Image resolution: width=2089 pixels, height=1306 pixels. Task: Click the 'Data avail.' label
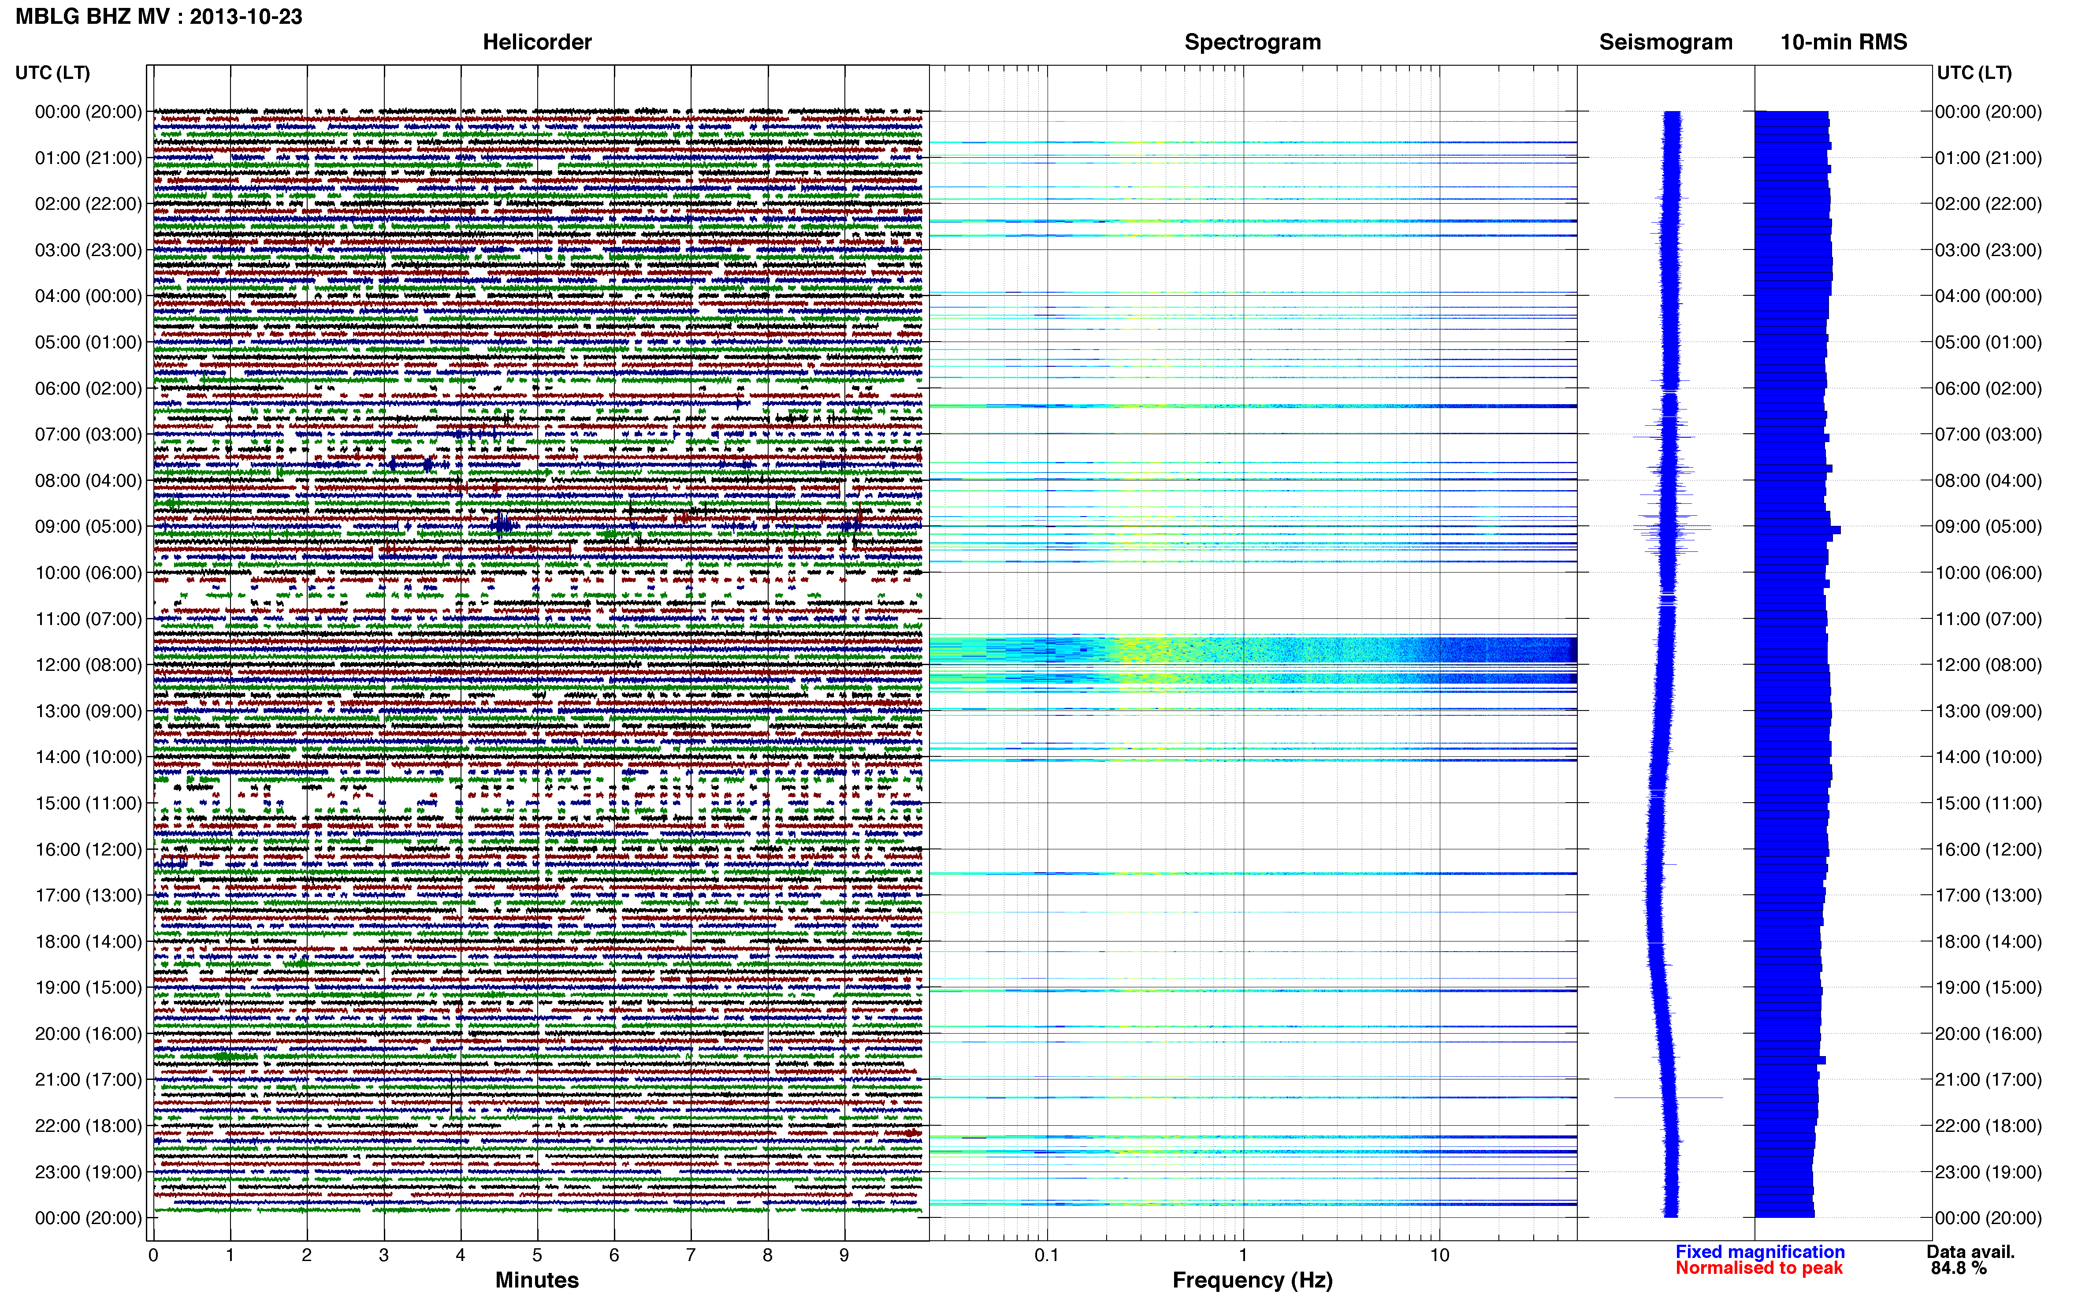[x=1971, y=1252]
